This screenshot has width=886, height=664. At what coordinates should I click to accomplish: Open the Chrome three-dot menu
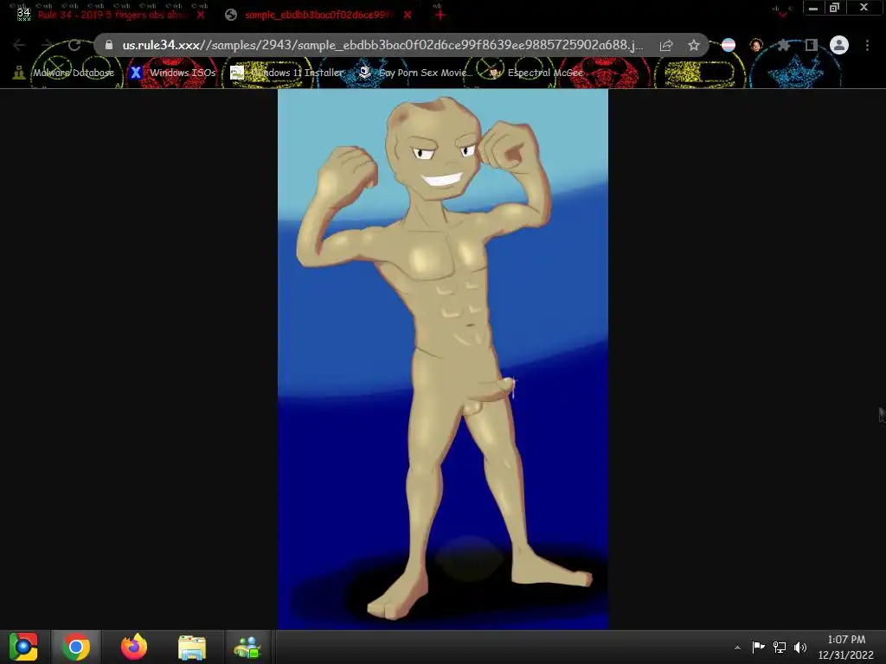pos(867,45)
